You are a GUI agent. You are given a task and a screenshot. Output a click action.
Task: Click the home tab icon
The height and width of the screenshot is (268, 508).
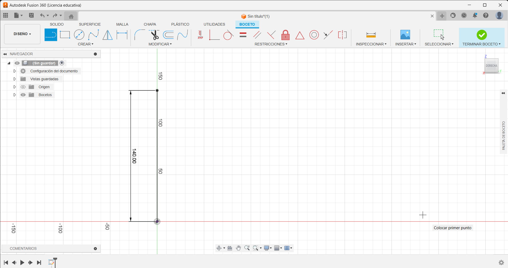click(x=71, y=16)
